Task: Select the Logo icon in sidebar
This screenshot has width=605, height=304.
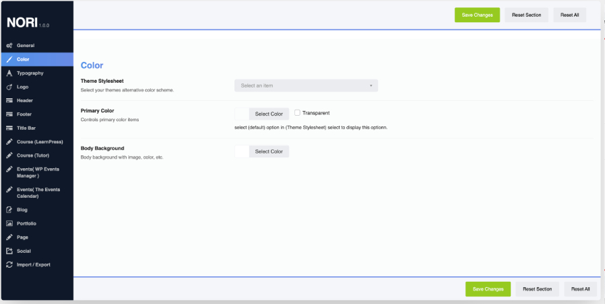Action: [9, 87]
